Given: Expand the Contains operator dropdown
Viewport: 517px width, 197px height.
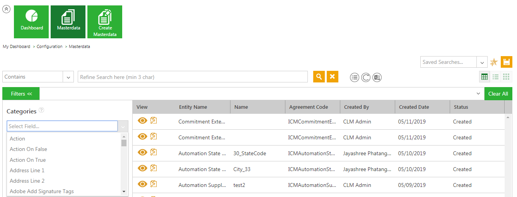Looking at the screenshot, I should (68, 77).
